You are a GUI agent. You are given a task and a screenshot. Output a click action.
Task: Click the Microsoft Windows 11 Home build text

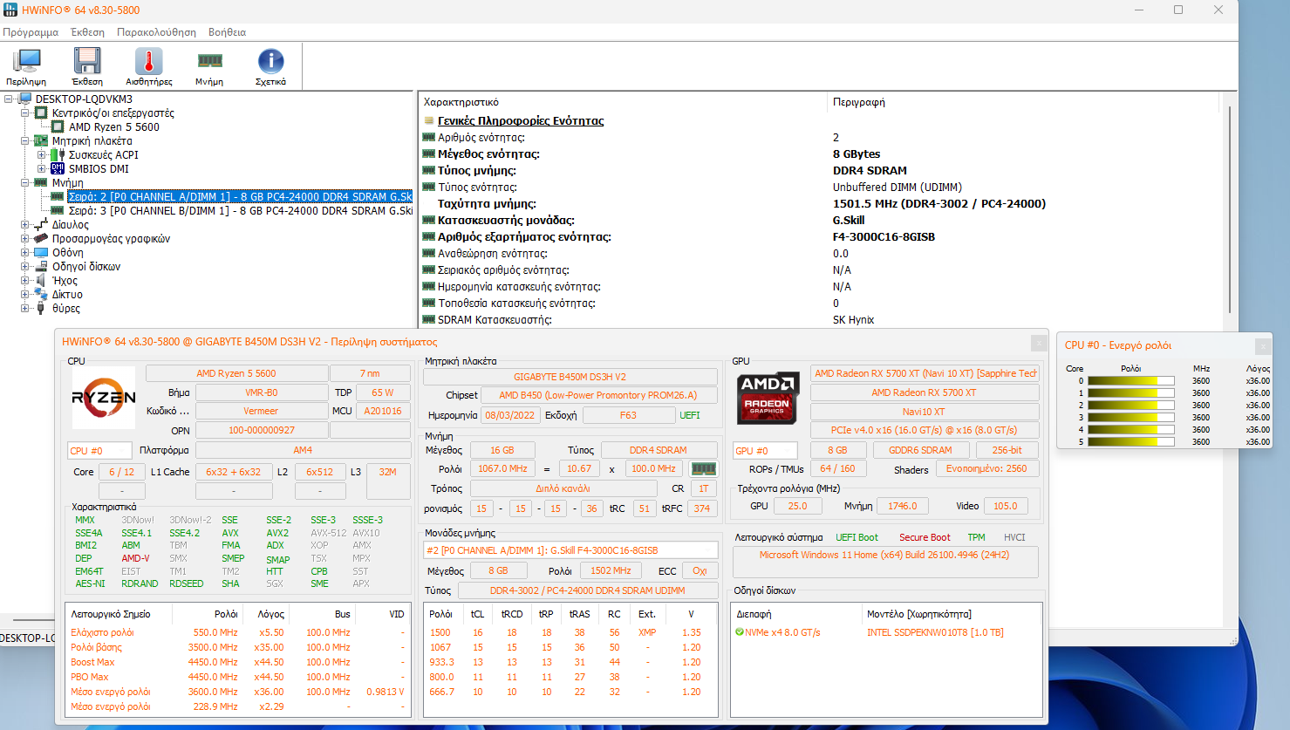pyautogui.click(x=884, y=555)
